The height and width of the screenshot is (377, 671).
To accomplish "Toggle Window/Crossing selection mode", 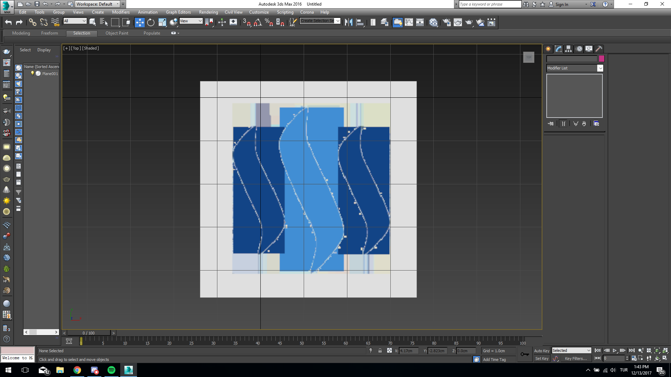I will 126,22.
